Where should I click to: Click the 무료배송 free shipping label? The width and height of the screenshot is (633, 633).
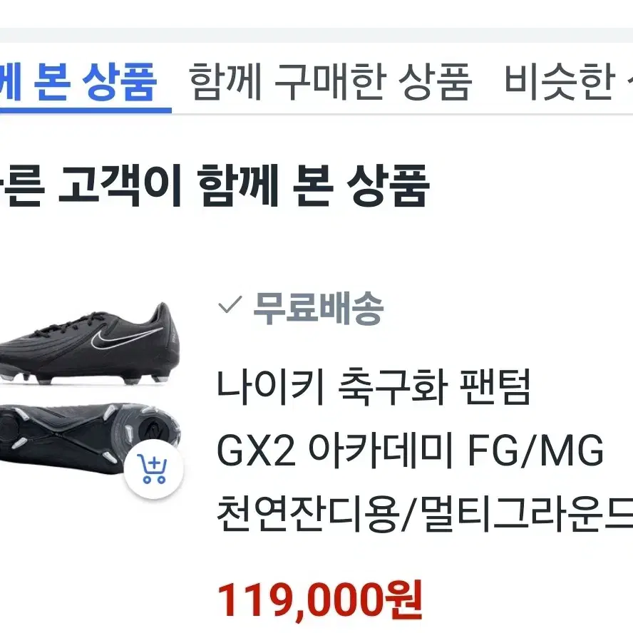(318, 308)
